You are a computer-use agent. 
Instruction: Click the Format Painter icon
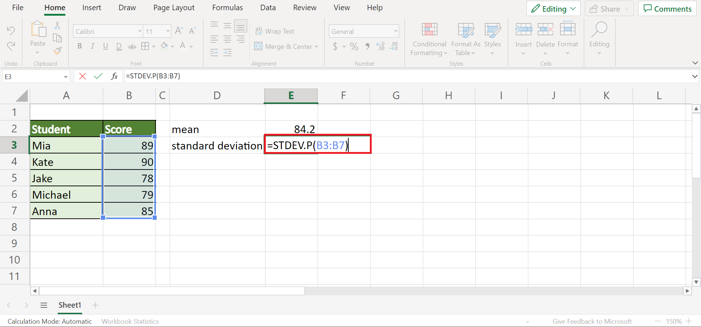[57, 51]
